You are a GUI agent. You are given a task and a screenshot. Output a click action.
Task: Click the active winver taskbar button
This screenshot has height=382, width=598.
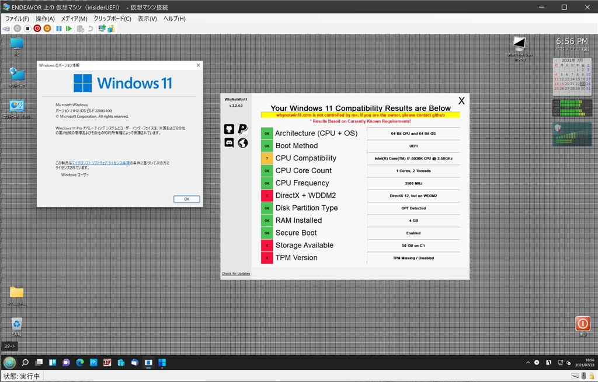click(x=148, y=363)
